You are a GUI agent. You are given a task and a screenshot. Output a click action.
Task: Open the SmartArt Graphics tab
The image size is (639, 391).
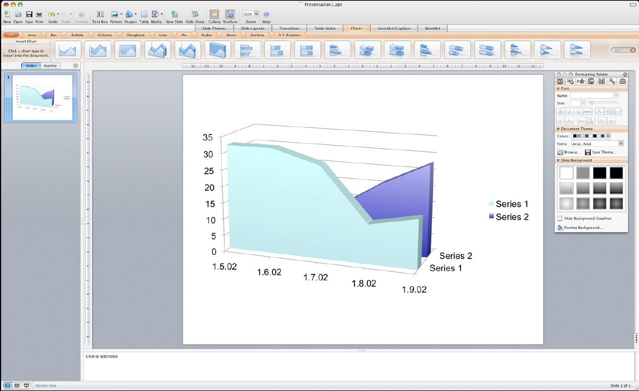(394, 28)
